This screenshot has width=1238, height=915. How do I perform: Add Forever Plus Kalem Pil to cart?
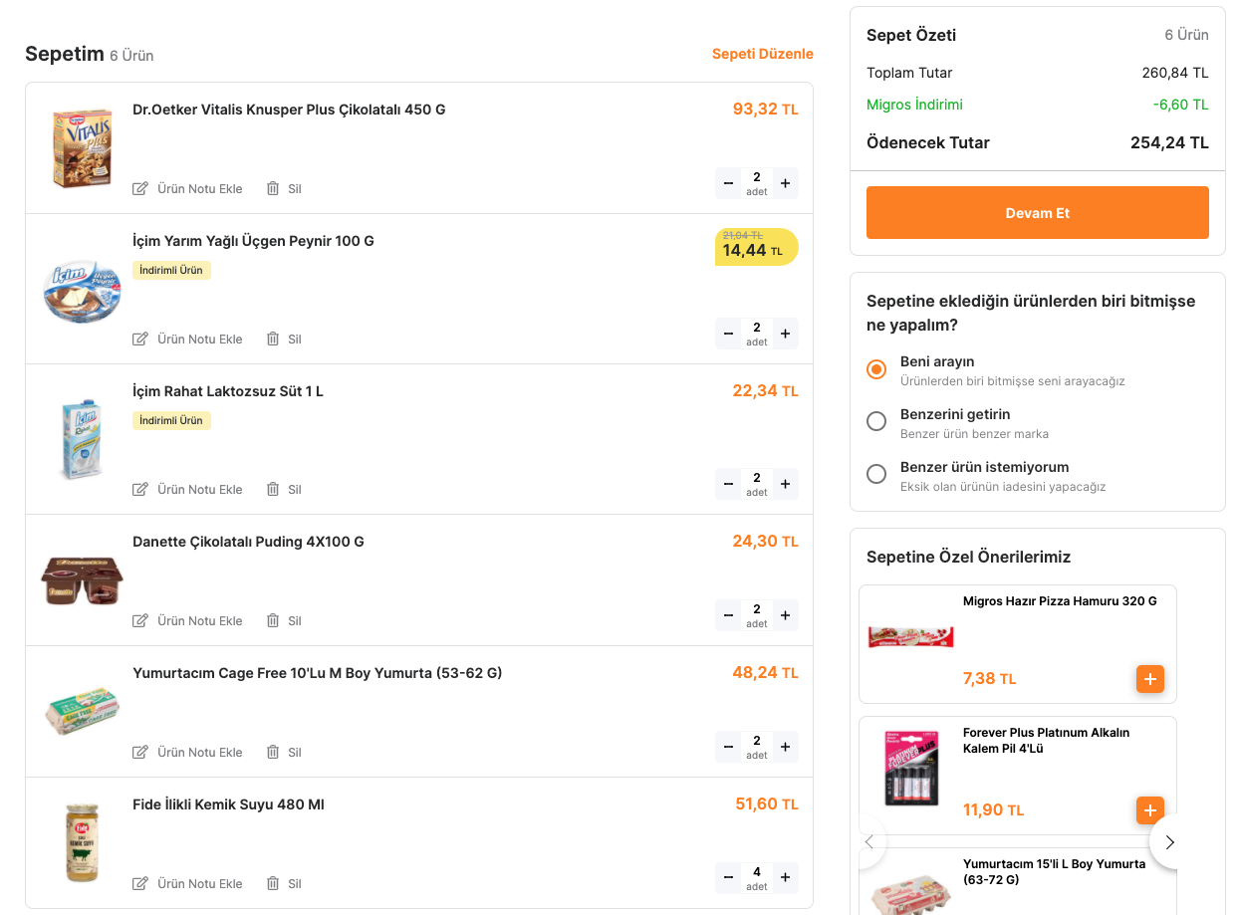point(1149,809)
